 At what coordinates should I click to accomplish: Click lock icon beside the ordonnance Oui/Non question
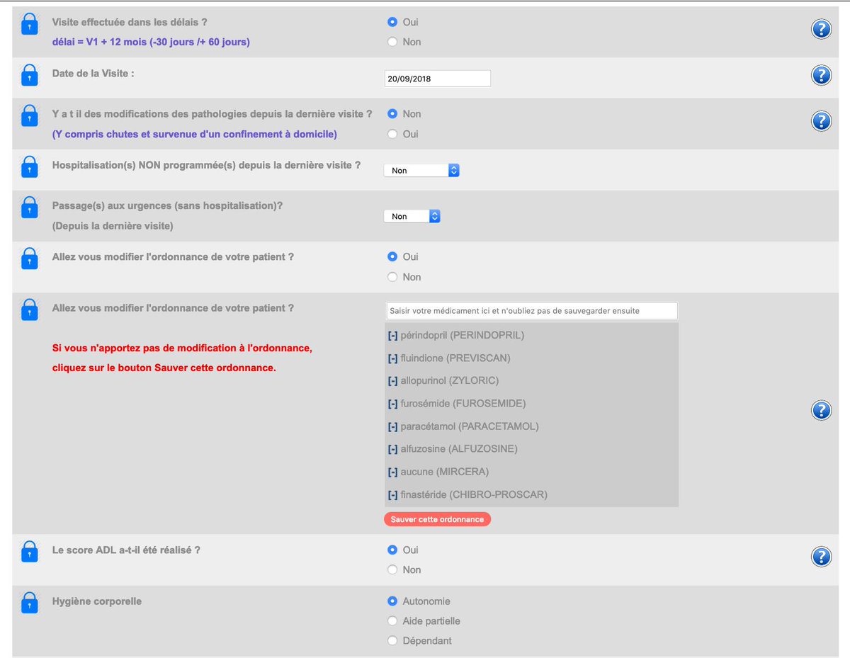click(29, 259)
